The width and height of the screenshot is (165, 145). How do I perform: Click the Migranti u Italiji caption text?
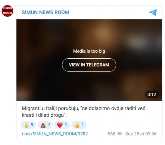point(83,112)
